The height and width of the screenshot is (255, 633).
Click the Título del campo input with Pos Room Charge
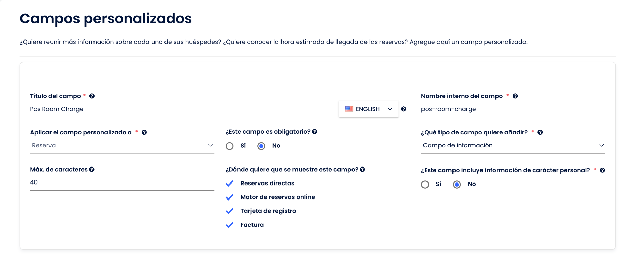[183, 109]
